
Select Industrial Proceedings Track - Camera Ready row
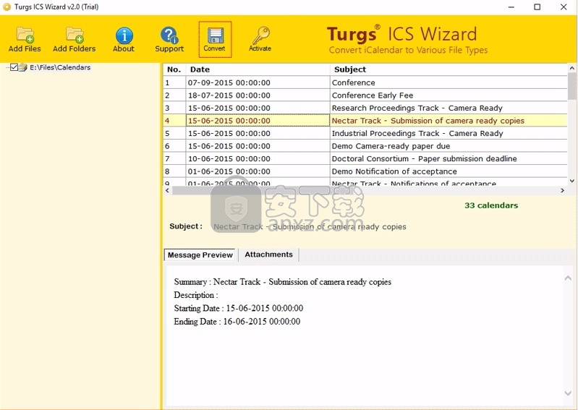[x=365, y=133]
